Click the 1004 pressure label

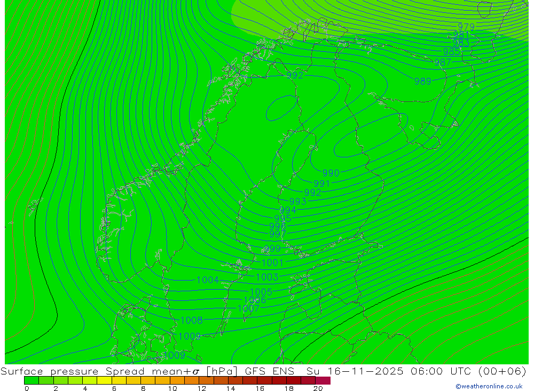click(x=208, y=280)
